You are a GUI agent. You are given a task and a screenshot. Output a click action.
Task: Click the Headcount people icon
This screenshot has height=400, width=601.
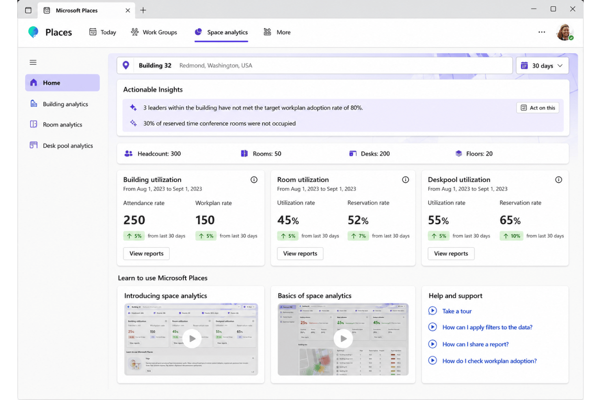pos(129,154)
